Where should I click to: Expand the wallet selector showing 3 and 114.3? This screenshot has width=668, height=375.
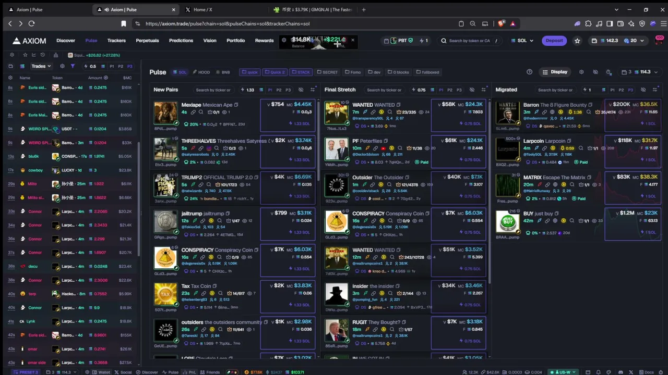pyautogui.click(x=639, y=72)
